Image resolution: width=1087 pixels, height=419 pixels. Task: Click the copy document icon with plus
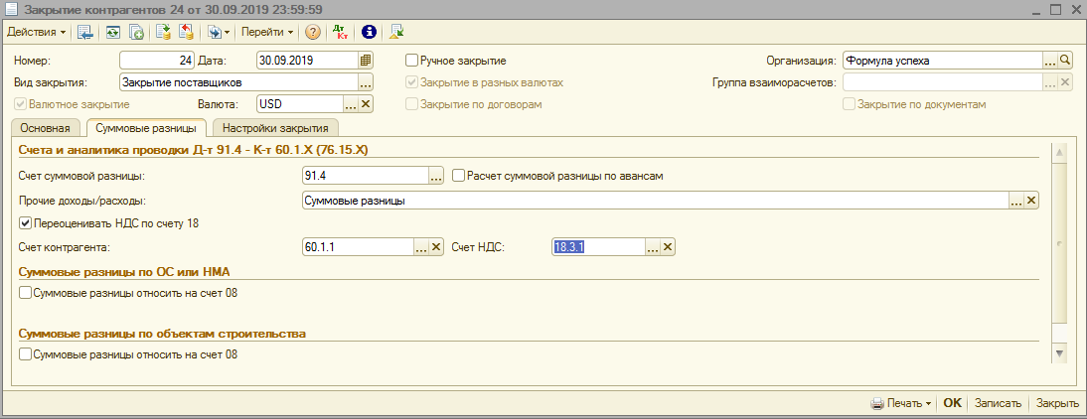[x=136, y=32]
